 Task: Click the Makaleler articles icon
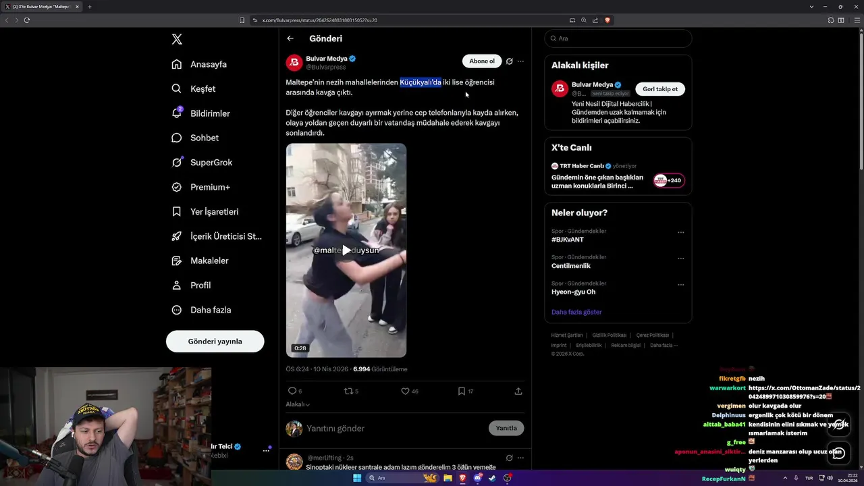point(177,261)
